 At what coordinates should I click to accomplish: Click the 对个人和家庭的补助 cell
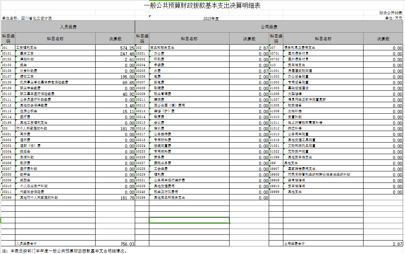55,128
